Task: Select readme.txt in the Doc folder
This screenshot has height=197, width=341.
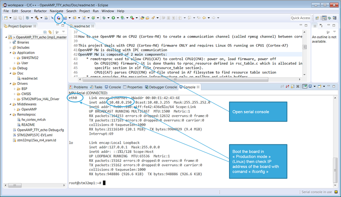Action: point(29,78)
